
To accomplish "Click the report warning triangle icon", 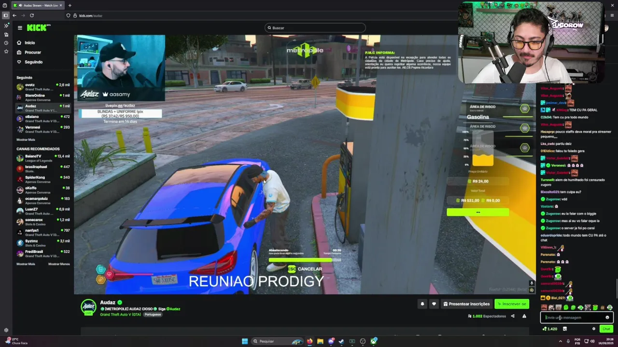I will coord(524,316).
